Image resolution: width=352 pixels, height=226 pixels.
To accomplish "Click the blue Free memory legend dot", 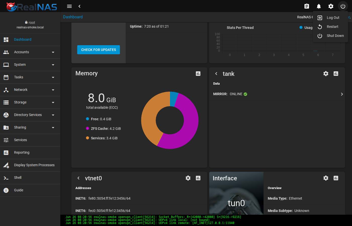I will point(87,119).
